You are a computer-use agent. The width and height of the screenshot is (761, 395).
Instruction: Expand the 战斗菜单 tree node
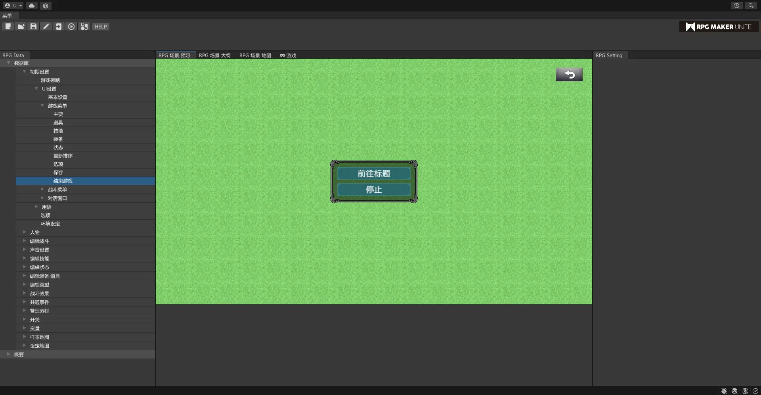coord(42,190)
